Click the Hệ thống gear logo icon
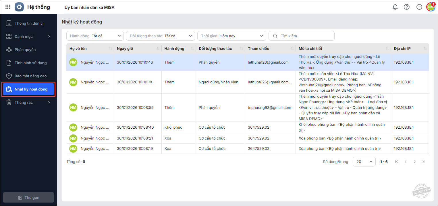The height and width of the screenshot is (206, 438). click(19, 7)
